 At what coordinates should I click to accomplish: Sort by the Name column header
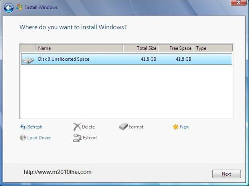79,48
